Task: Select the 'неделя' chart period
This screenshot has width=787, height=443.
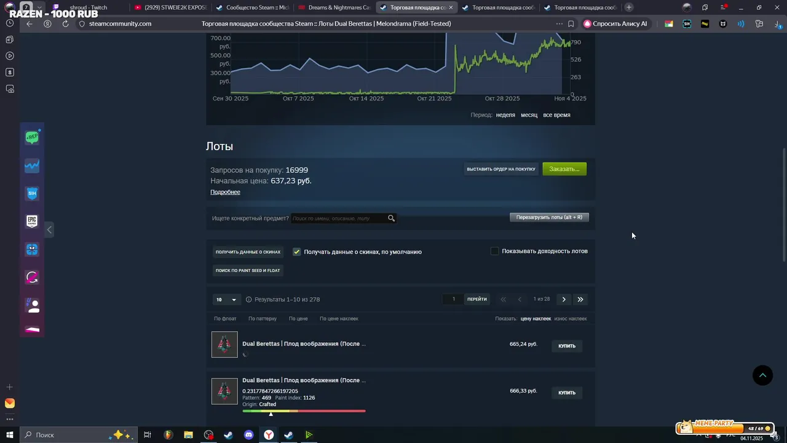Action: [505, 115]
